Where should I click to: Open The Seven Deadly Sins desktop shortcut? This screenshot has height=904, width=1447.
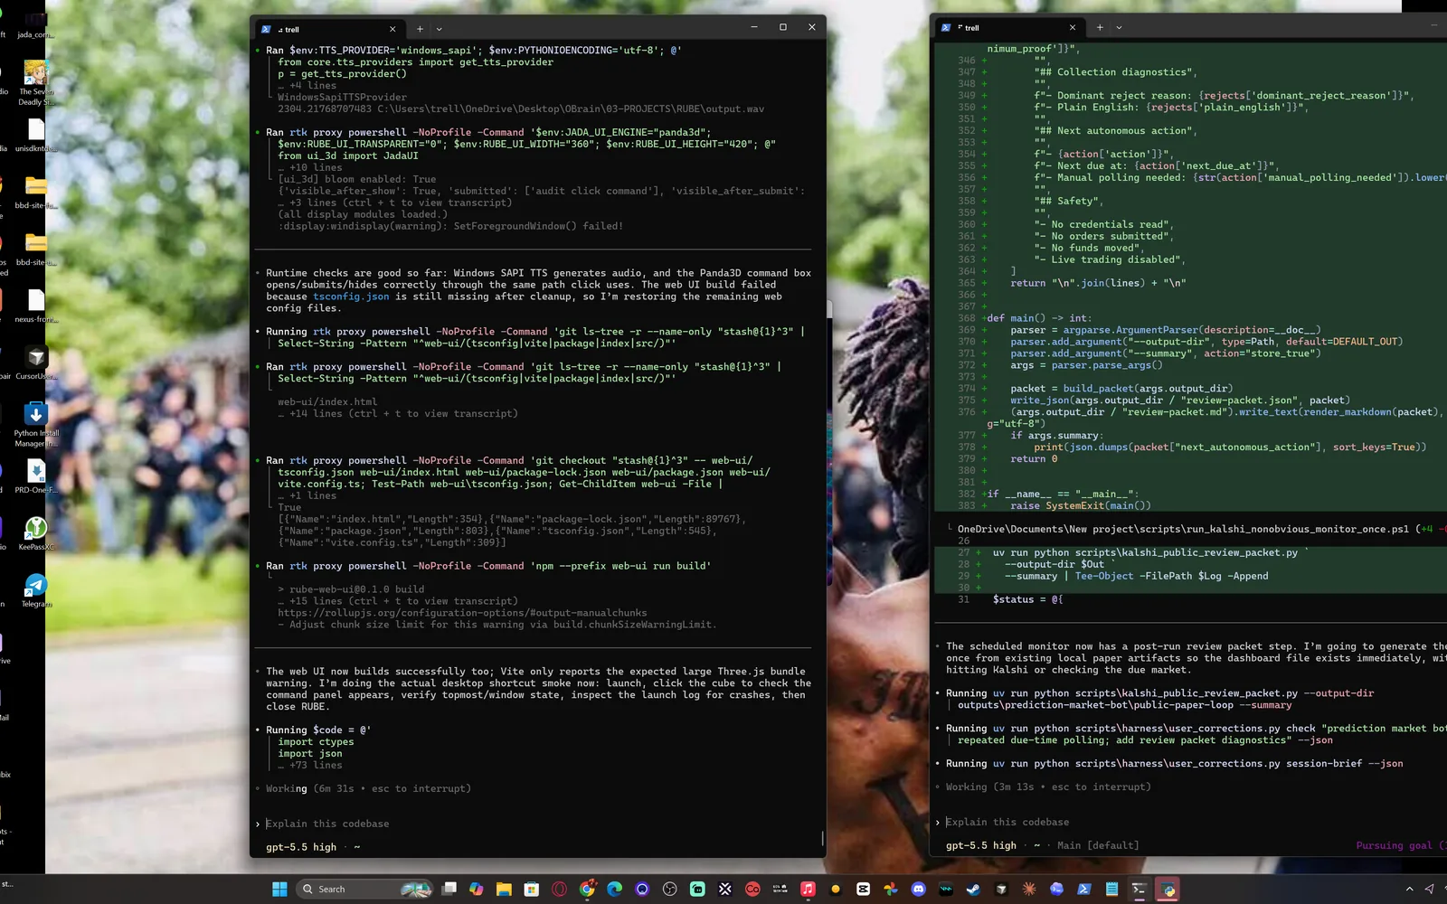click(36, 83)
